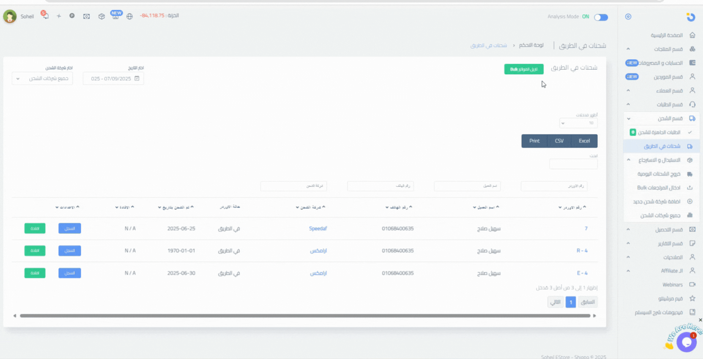703x359 pixels.
Task: Open the notifications bell icon
Action: click(x=45, y=16)
